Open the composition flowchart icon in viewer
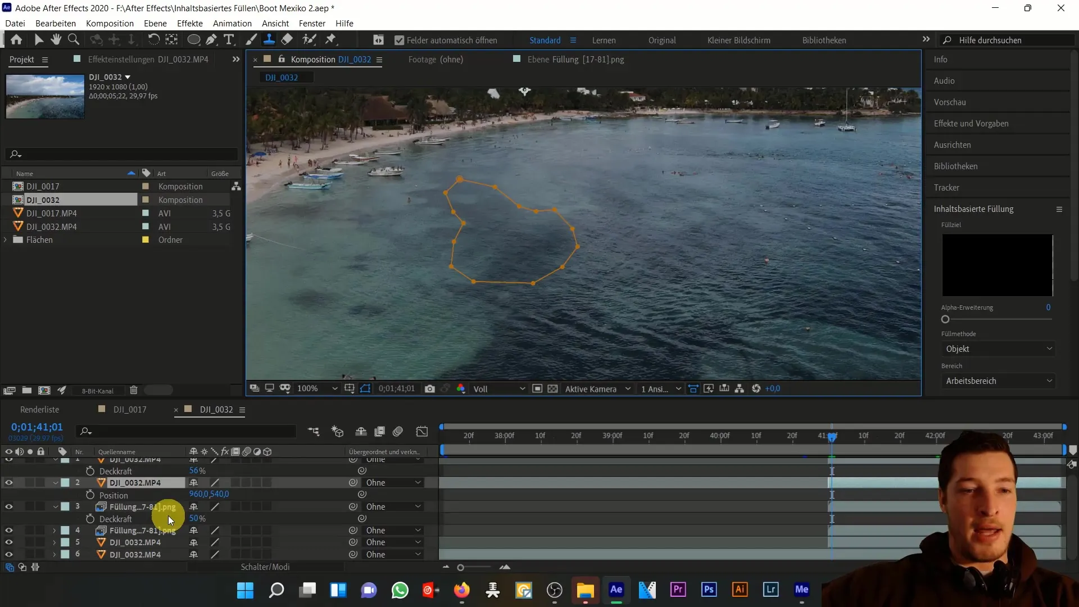1079x607 pixels. (740, 389)
